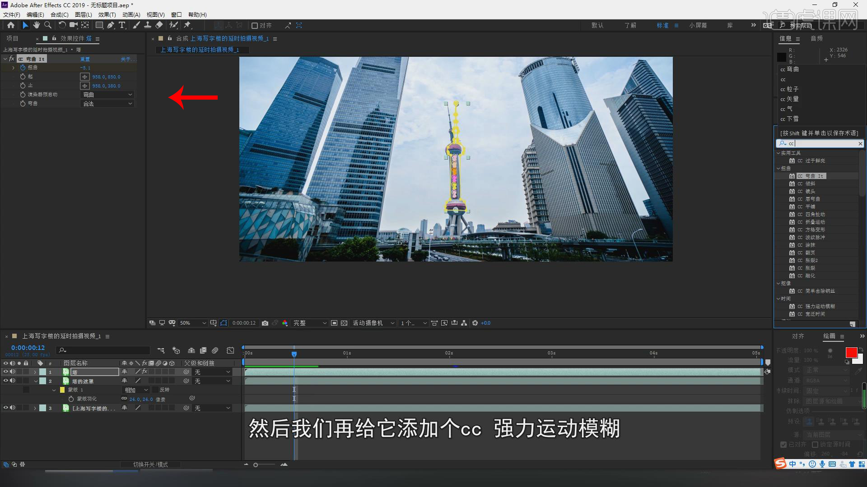
Task: Open the mask mode 相加 dropdown
Action: tap(136, 390)
